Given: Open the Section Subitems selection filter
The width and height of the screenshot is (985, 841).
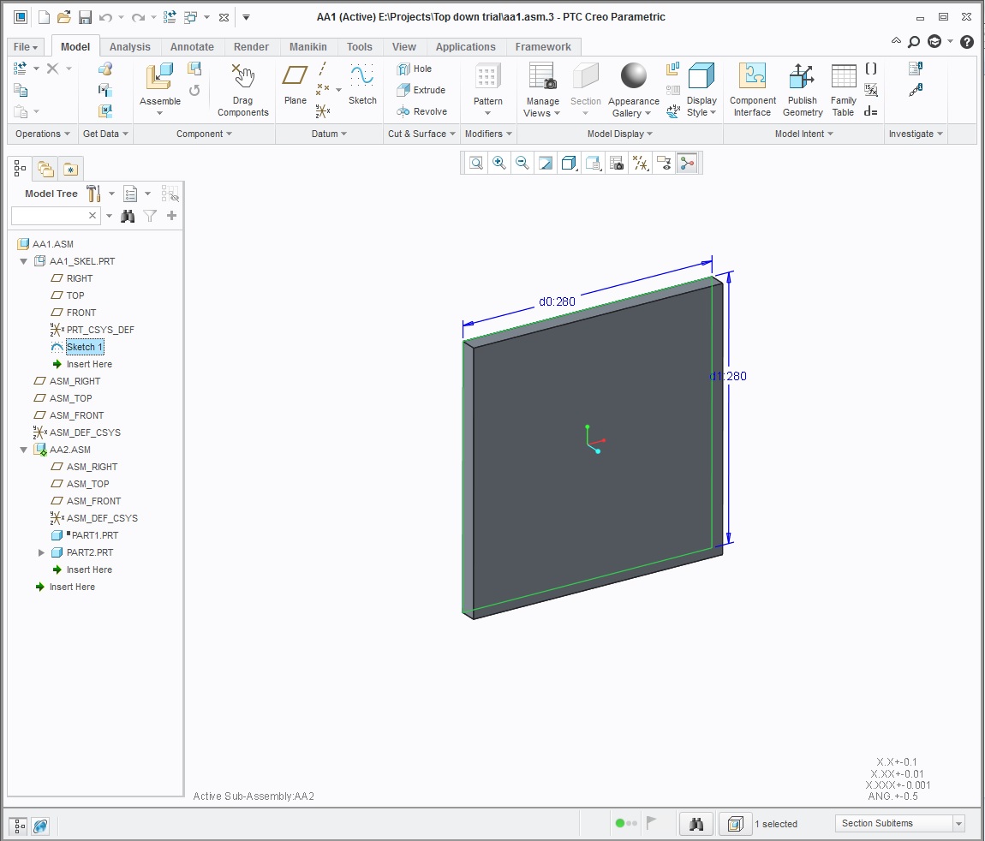Looking at the screenshot, I should coord(899,823).
